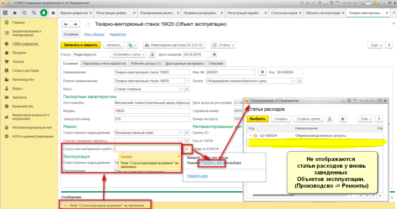
Task: Click blue up arrow in Статьи расходов window
Action: (343, 119)
